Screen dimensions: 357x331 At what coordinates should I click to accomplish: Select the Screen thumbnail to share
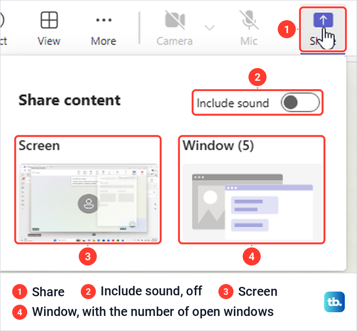click(88, 202)
